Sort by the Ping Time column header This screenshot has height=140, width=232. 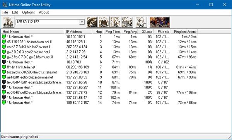tap(112, 32)
